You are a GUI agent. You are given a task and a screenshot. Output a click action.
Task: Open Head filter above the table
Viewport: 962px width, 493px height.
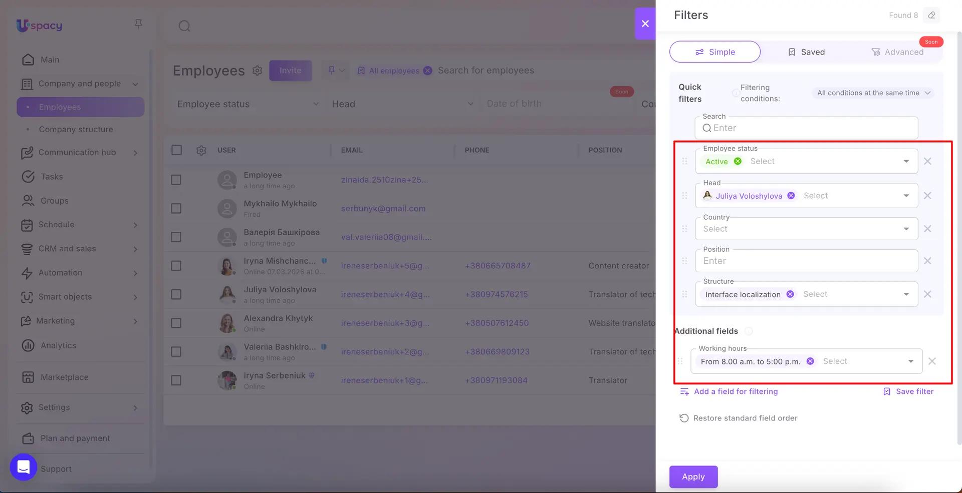coord(402,104)
